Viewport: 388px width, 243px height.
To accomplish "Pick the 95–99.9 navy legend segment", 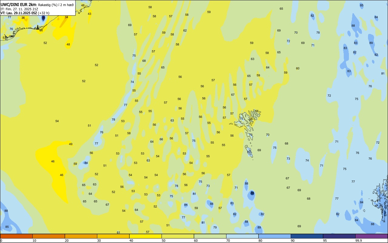I will [339, 236].
